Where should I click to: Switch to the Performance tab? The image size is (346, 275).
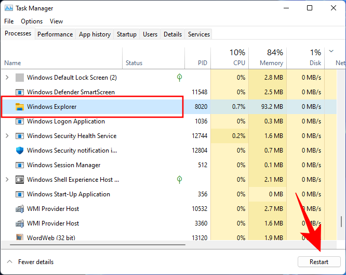(x=55, y=34)
